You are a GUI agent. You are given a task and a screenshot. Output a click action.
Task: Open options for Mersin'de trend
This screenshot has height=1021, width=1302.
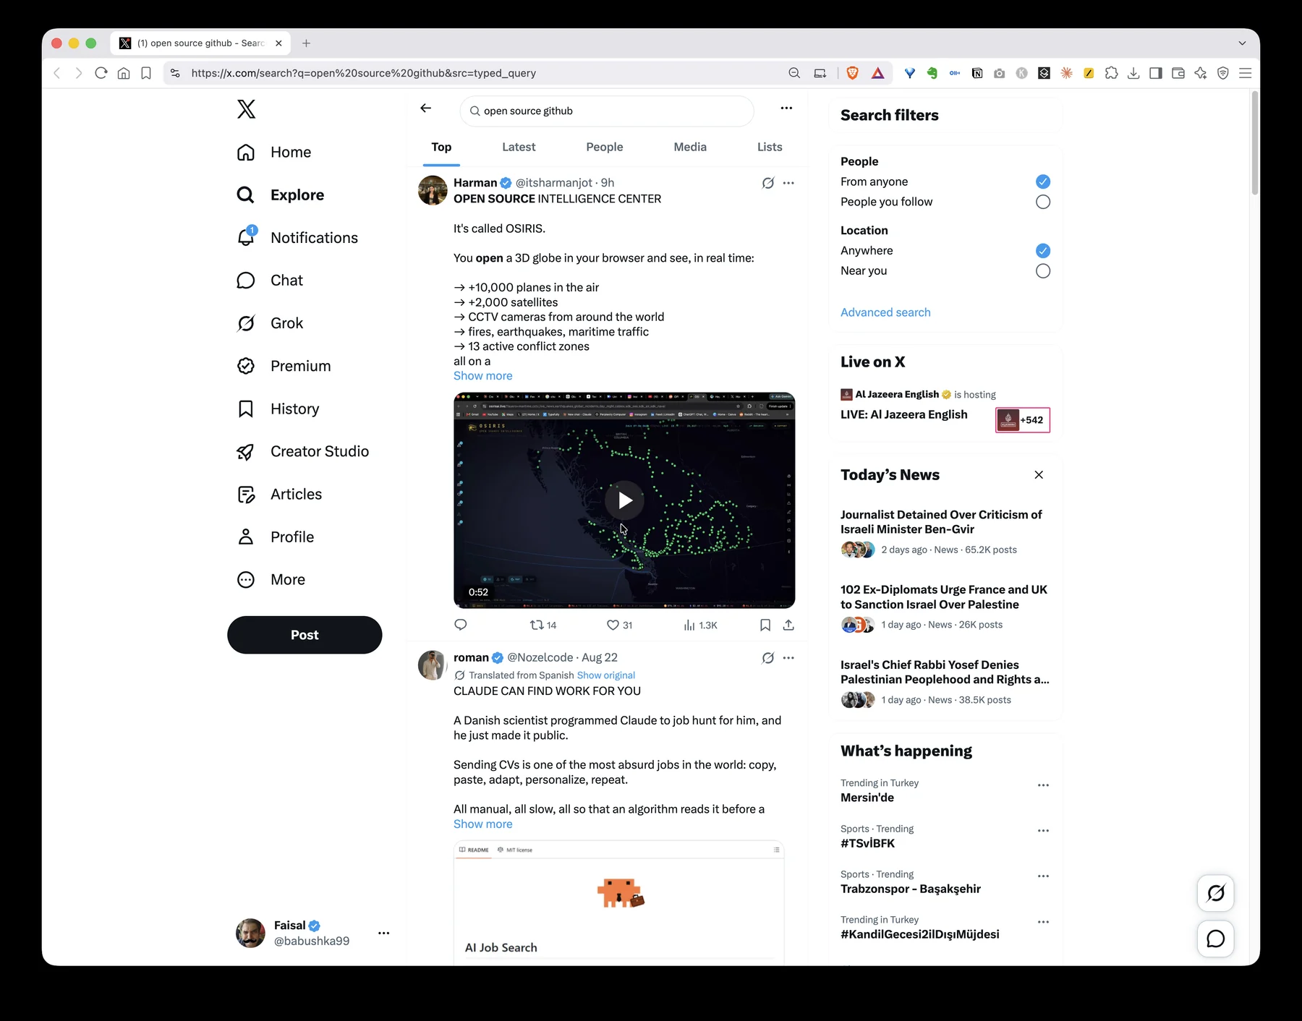1043,785
